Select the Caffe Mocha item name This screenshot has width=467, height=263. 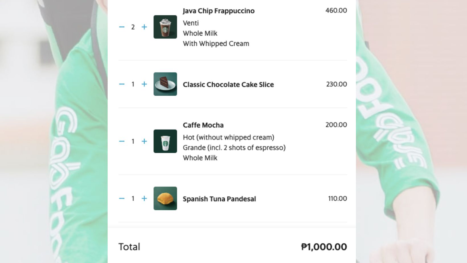[x=203, y=125]
